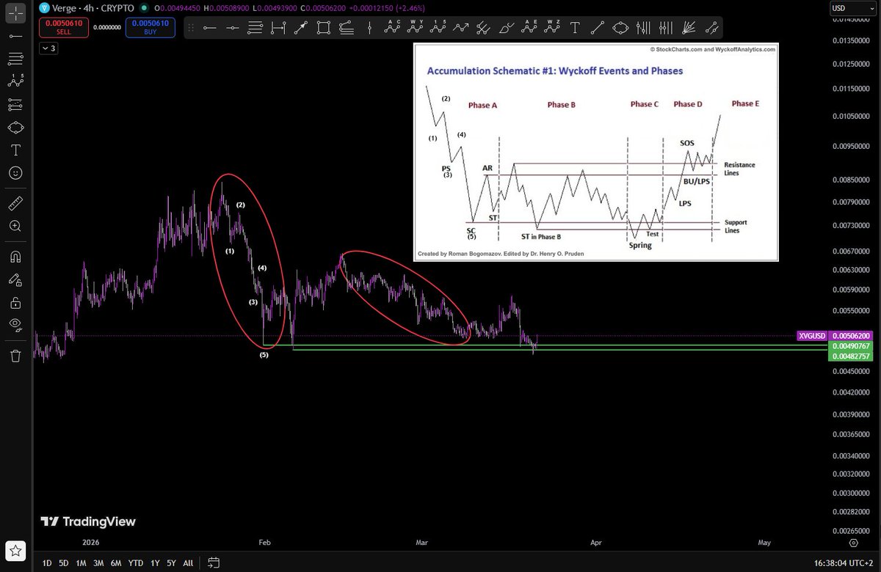Switch range to 1M
The height and width of the screenshot is (572, 881).
[81, 563]
